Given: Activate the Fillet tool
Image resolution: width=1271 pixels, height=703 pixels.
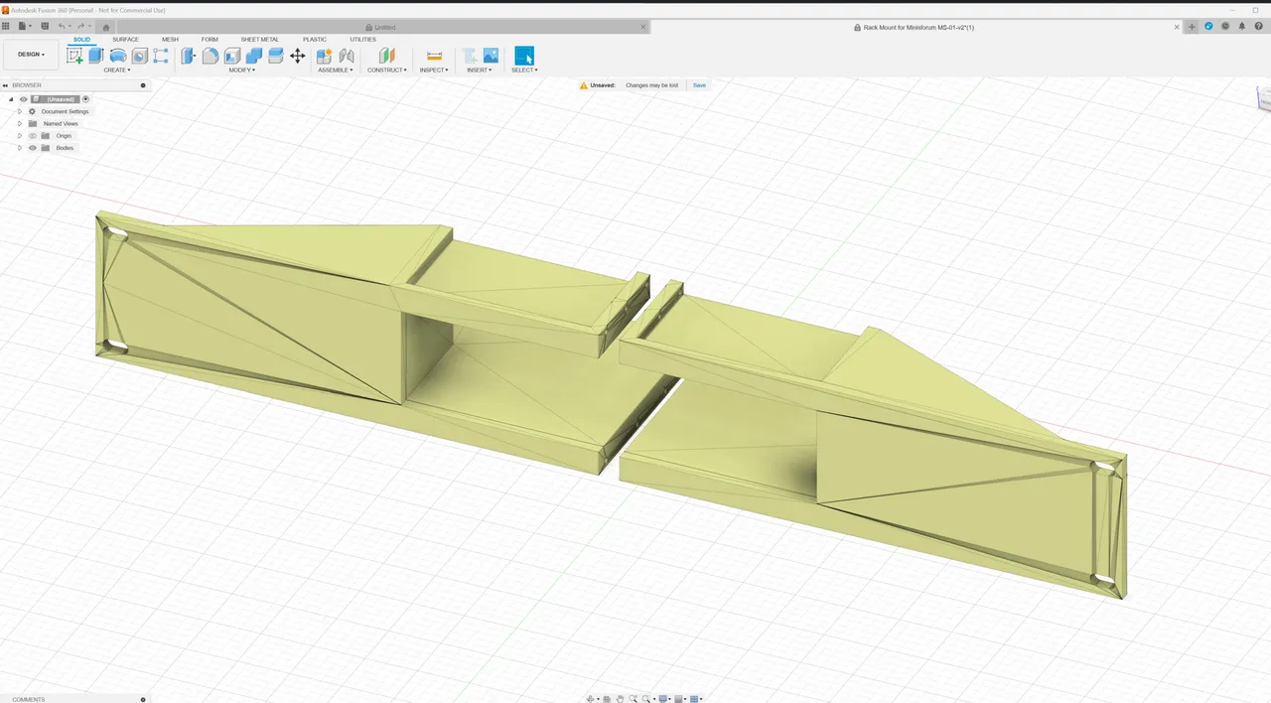Looking at the screenshot, I should (210, 56).
